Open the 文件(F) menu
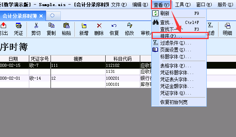 click(119, 5)
